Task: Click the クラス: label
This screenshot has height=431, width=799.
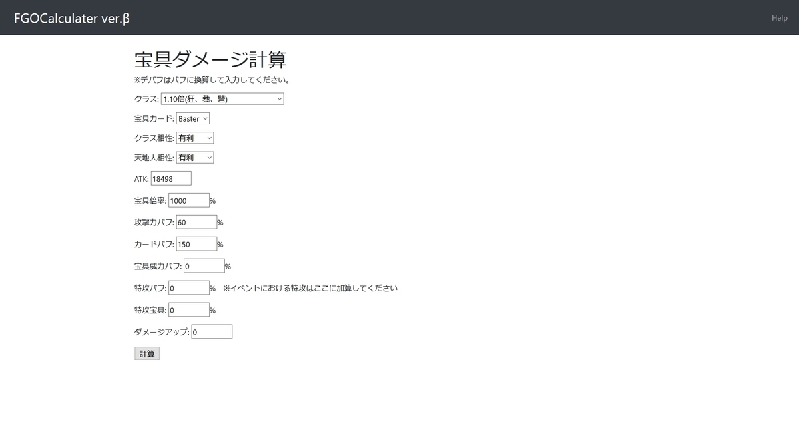Action: tap(146, 99)
